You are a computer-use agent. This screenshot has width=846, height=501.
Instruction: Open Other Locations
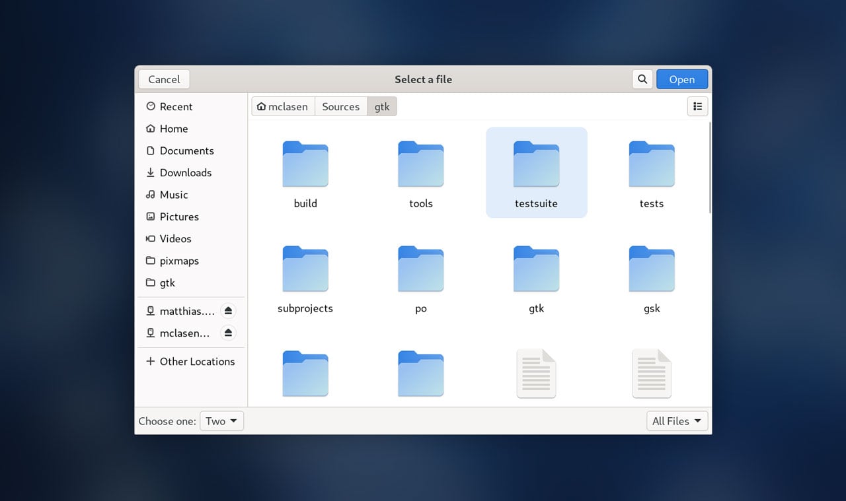tap(191, 361)
